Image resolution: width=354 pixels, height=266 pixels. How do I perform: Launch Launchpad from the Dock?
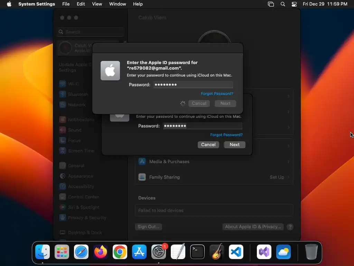coord(62,252)
